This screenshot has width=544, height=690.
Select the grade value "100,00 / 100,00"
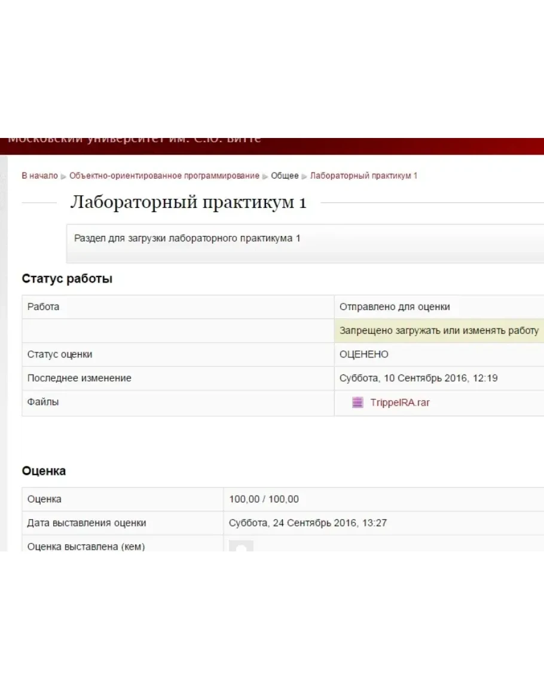click(x=264, y=499)
